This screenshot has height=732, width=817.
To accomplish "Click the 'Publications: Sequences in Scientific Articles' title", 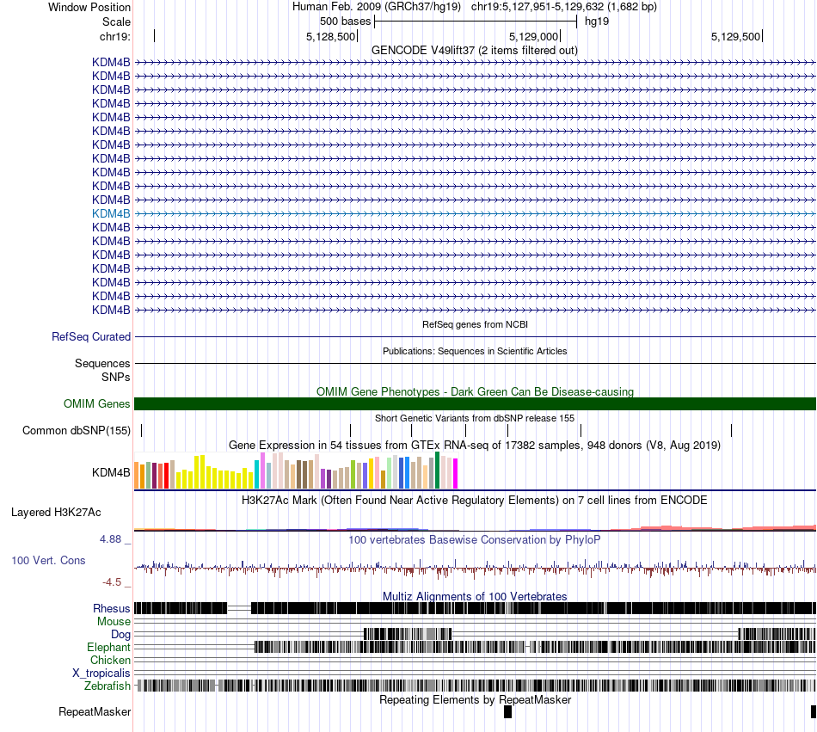I will point(475,351).
